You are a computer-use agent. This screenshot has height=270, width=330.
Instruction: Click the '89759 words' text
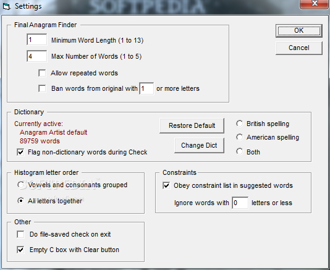[x=40, y=141]
